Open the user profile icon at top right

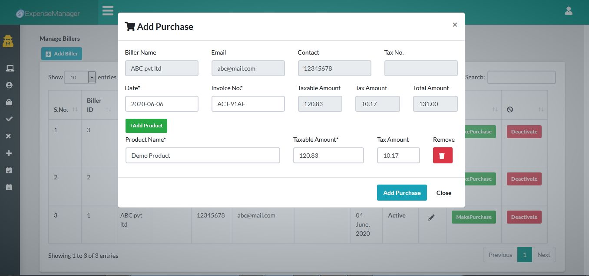point(568,11)
